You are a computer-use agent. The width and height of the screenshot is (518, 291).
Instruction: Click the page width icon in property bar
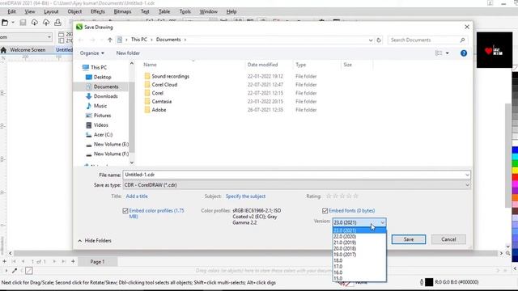click(62, 34)
